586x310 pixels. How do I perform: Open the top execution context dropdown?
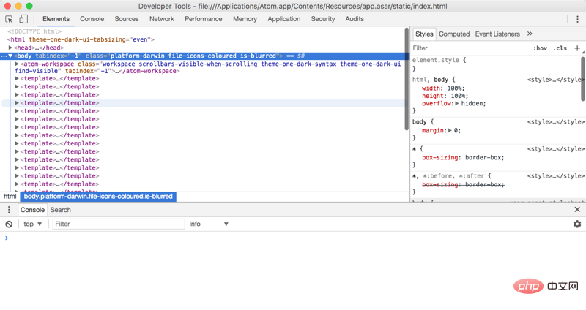[32, 224]
